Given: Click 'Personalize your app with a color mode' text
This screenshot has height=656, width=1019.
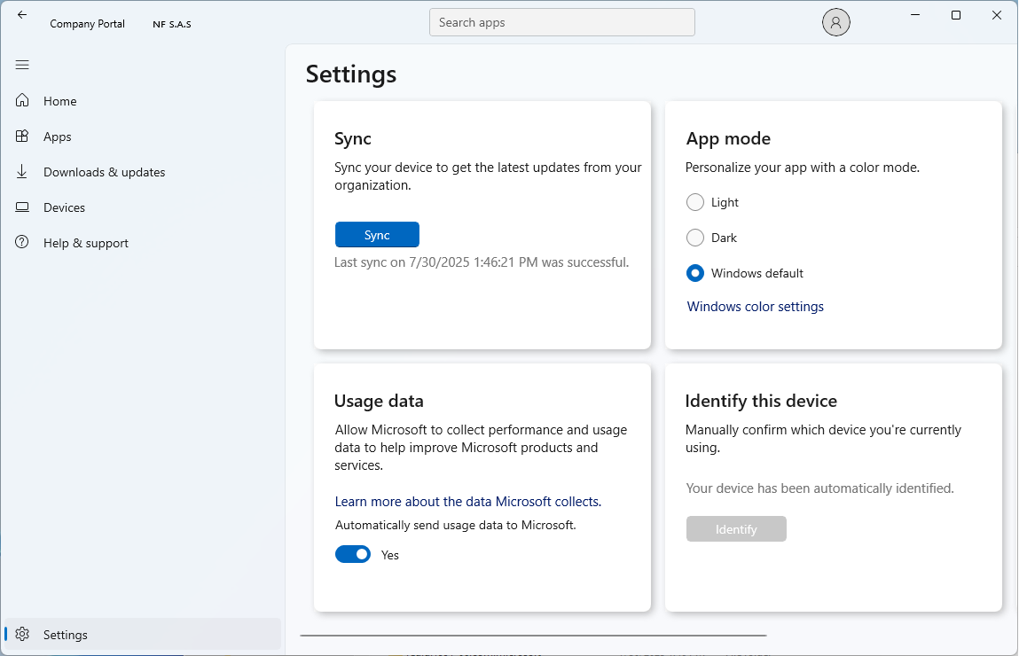Looking at the screenshot, I should (803, 168).
